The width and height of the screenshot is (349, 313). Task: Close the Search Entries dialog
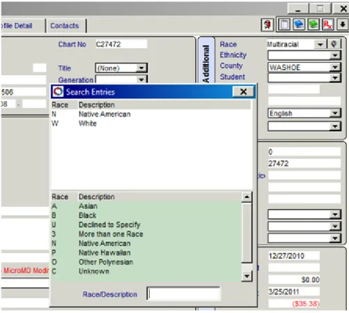point(243,92)
